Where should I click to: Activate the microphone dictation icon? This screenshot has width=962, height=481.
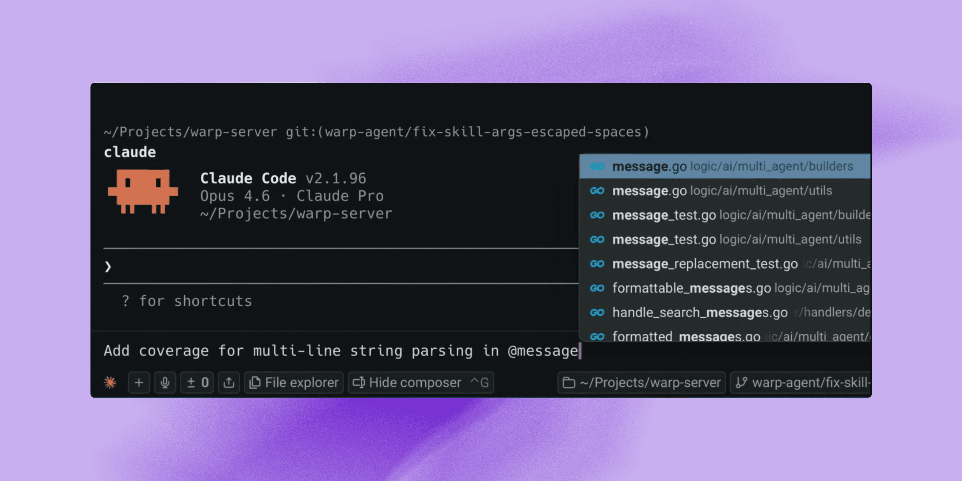click(x=165, y=382)
